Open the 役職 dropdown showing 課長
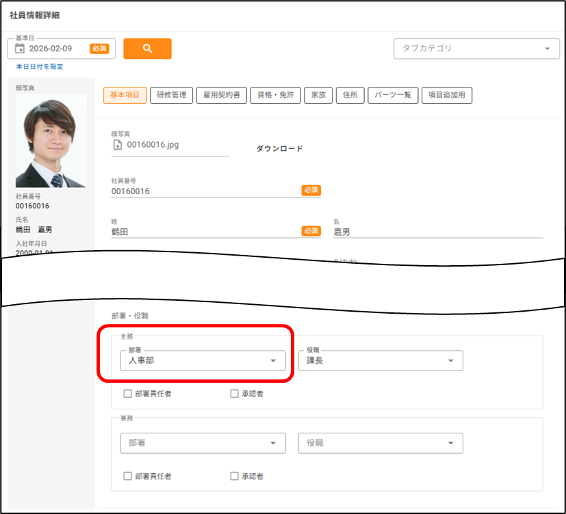The height and width of the screenshot is (514, 566). [x=380, y=360]
